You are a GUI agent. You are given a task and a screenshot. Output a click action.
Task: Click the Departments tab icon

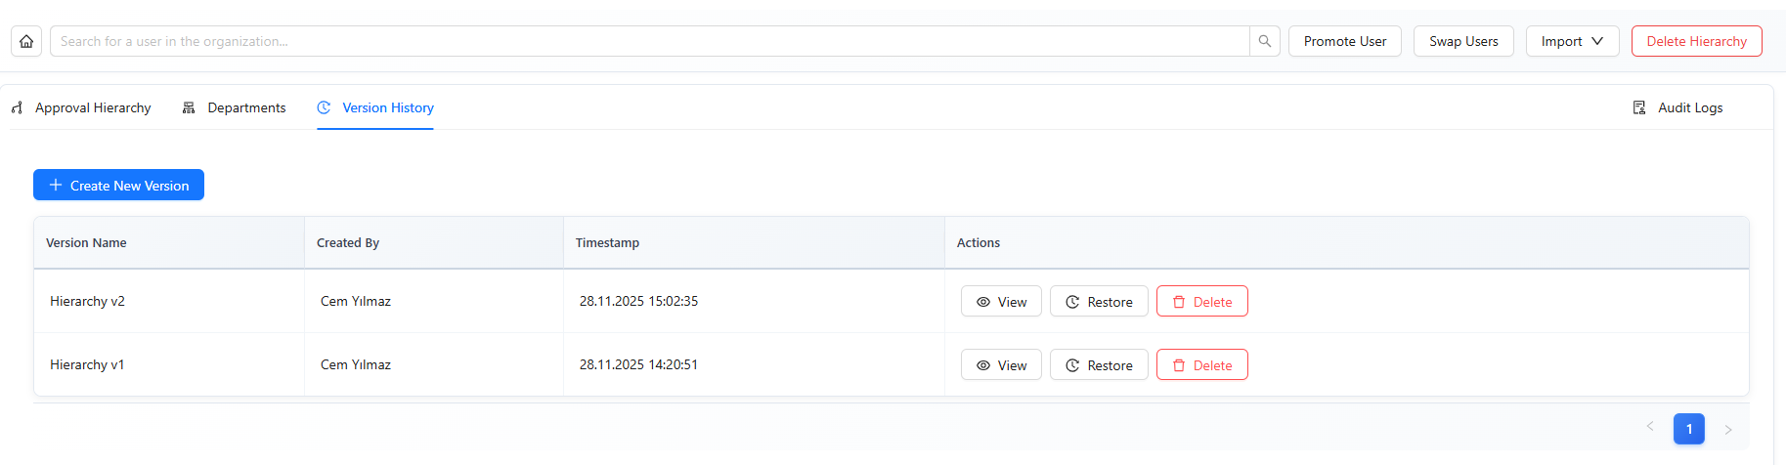coord(189,107)
